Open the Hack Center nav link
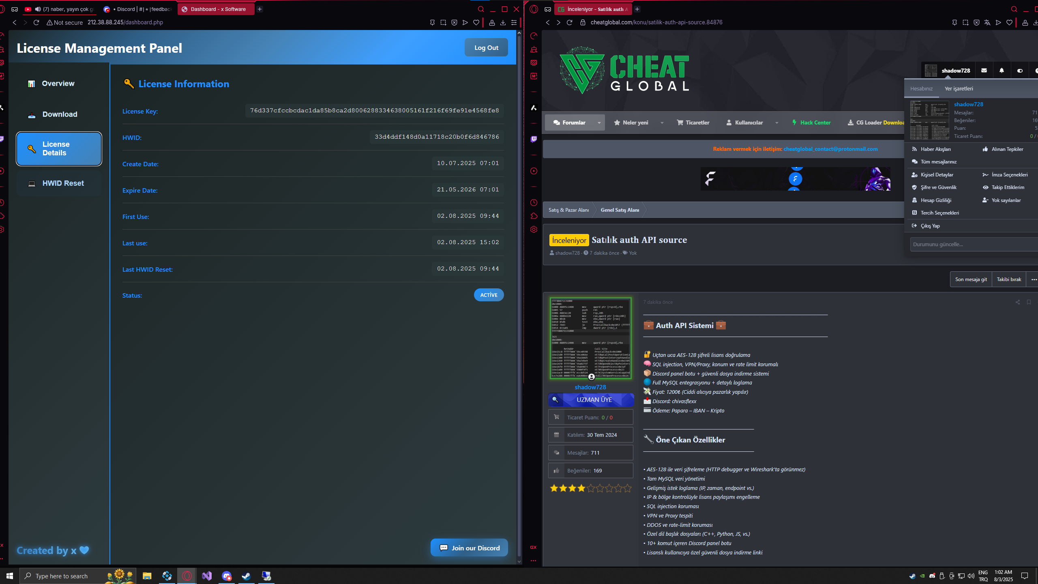The image size is (1038, 584). tap(811, 122)
